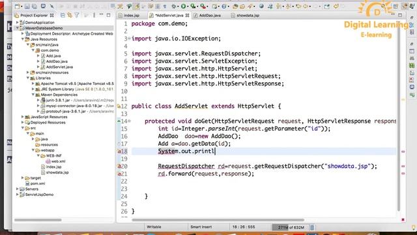Expand the DemoApplication project
Image resolution: width=417 pixels, height=235 pixels.
coord(18,23)
